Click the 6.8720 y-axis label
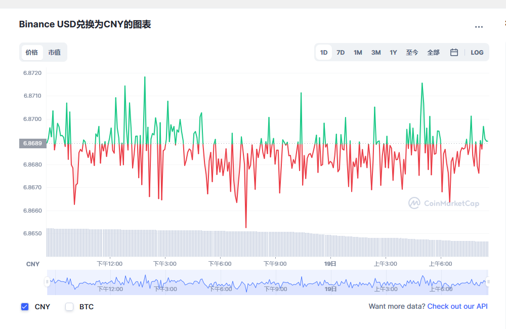Screen dimensions: 506x329 tap(32, 73)
